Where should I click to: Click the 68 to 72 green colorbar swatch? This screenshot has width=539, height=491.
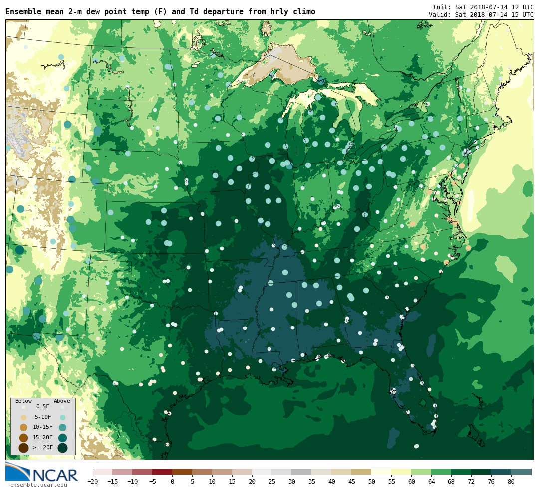click(x=462, y=472)
